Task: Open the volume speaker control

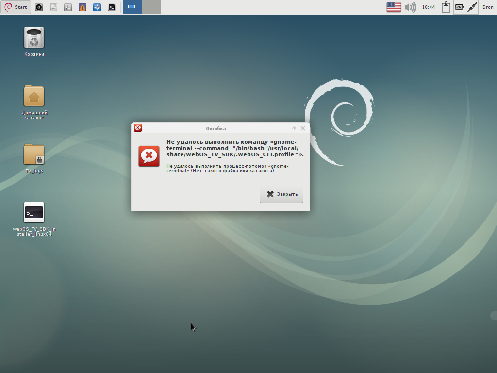Action: point(411,7)
